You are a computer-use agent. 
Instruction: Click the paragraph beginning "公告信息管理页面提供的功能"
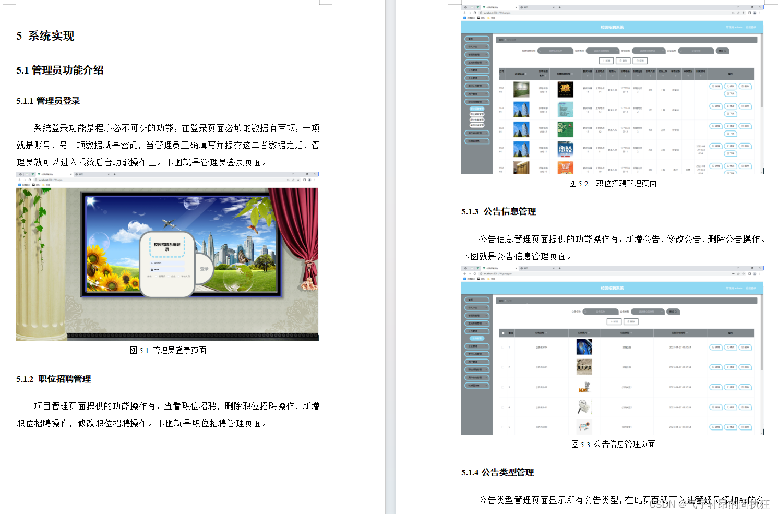(x=613, y=247)
